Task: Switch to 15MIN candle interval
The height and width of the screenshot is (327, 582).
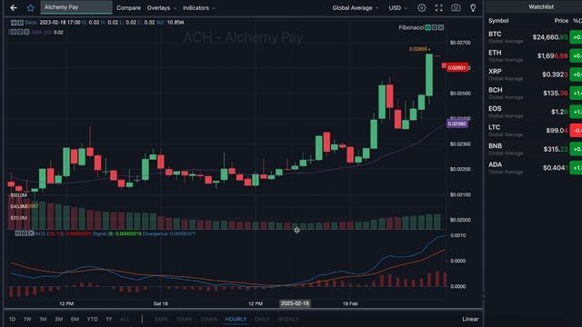Action: [x=184, y=319]
